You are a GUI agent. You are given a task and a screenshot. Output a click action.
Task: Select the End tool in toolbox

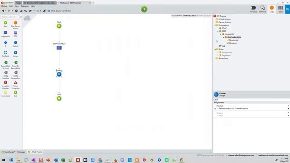coord(15,94)
